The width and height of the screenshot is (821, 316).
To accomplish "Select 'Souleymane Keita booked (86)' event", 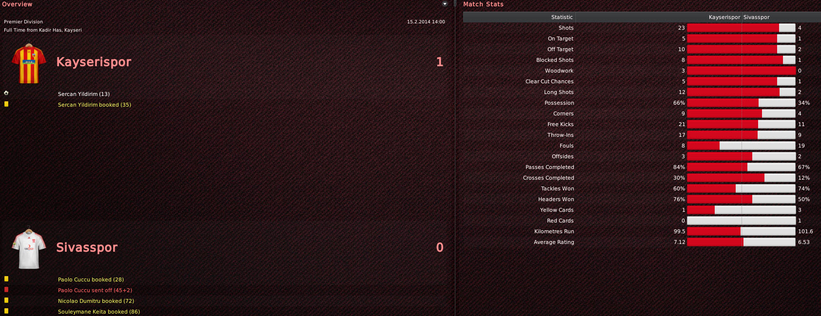I will tap(99, 312).
